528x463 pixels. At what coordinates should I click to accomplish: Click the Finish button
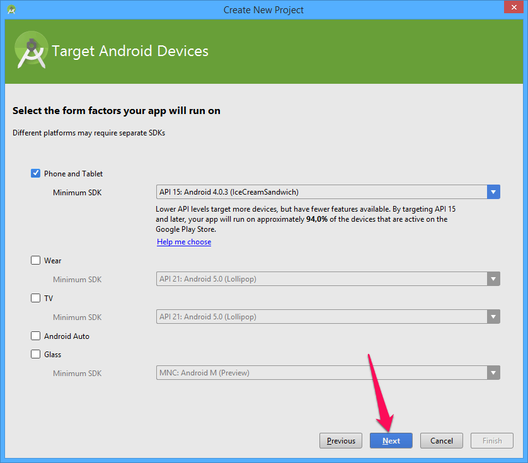(492, 441)
